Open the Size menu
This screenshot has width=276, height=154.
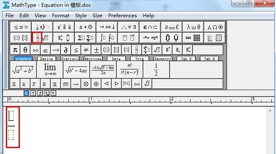click(x=97, y=16)
